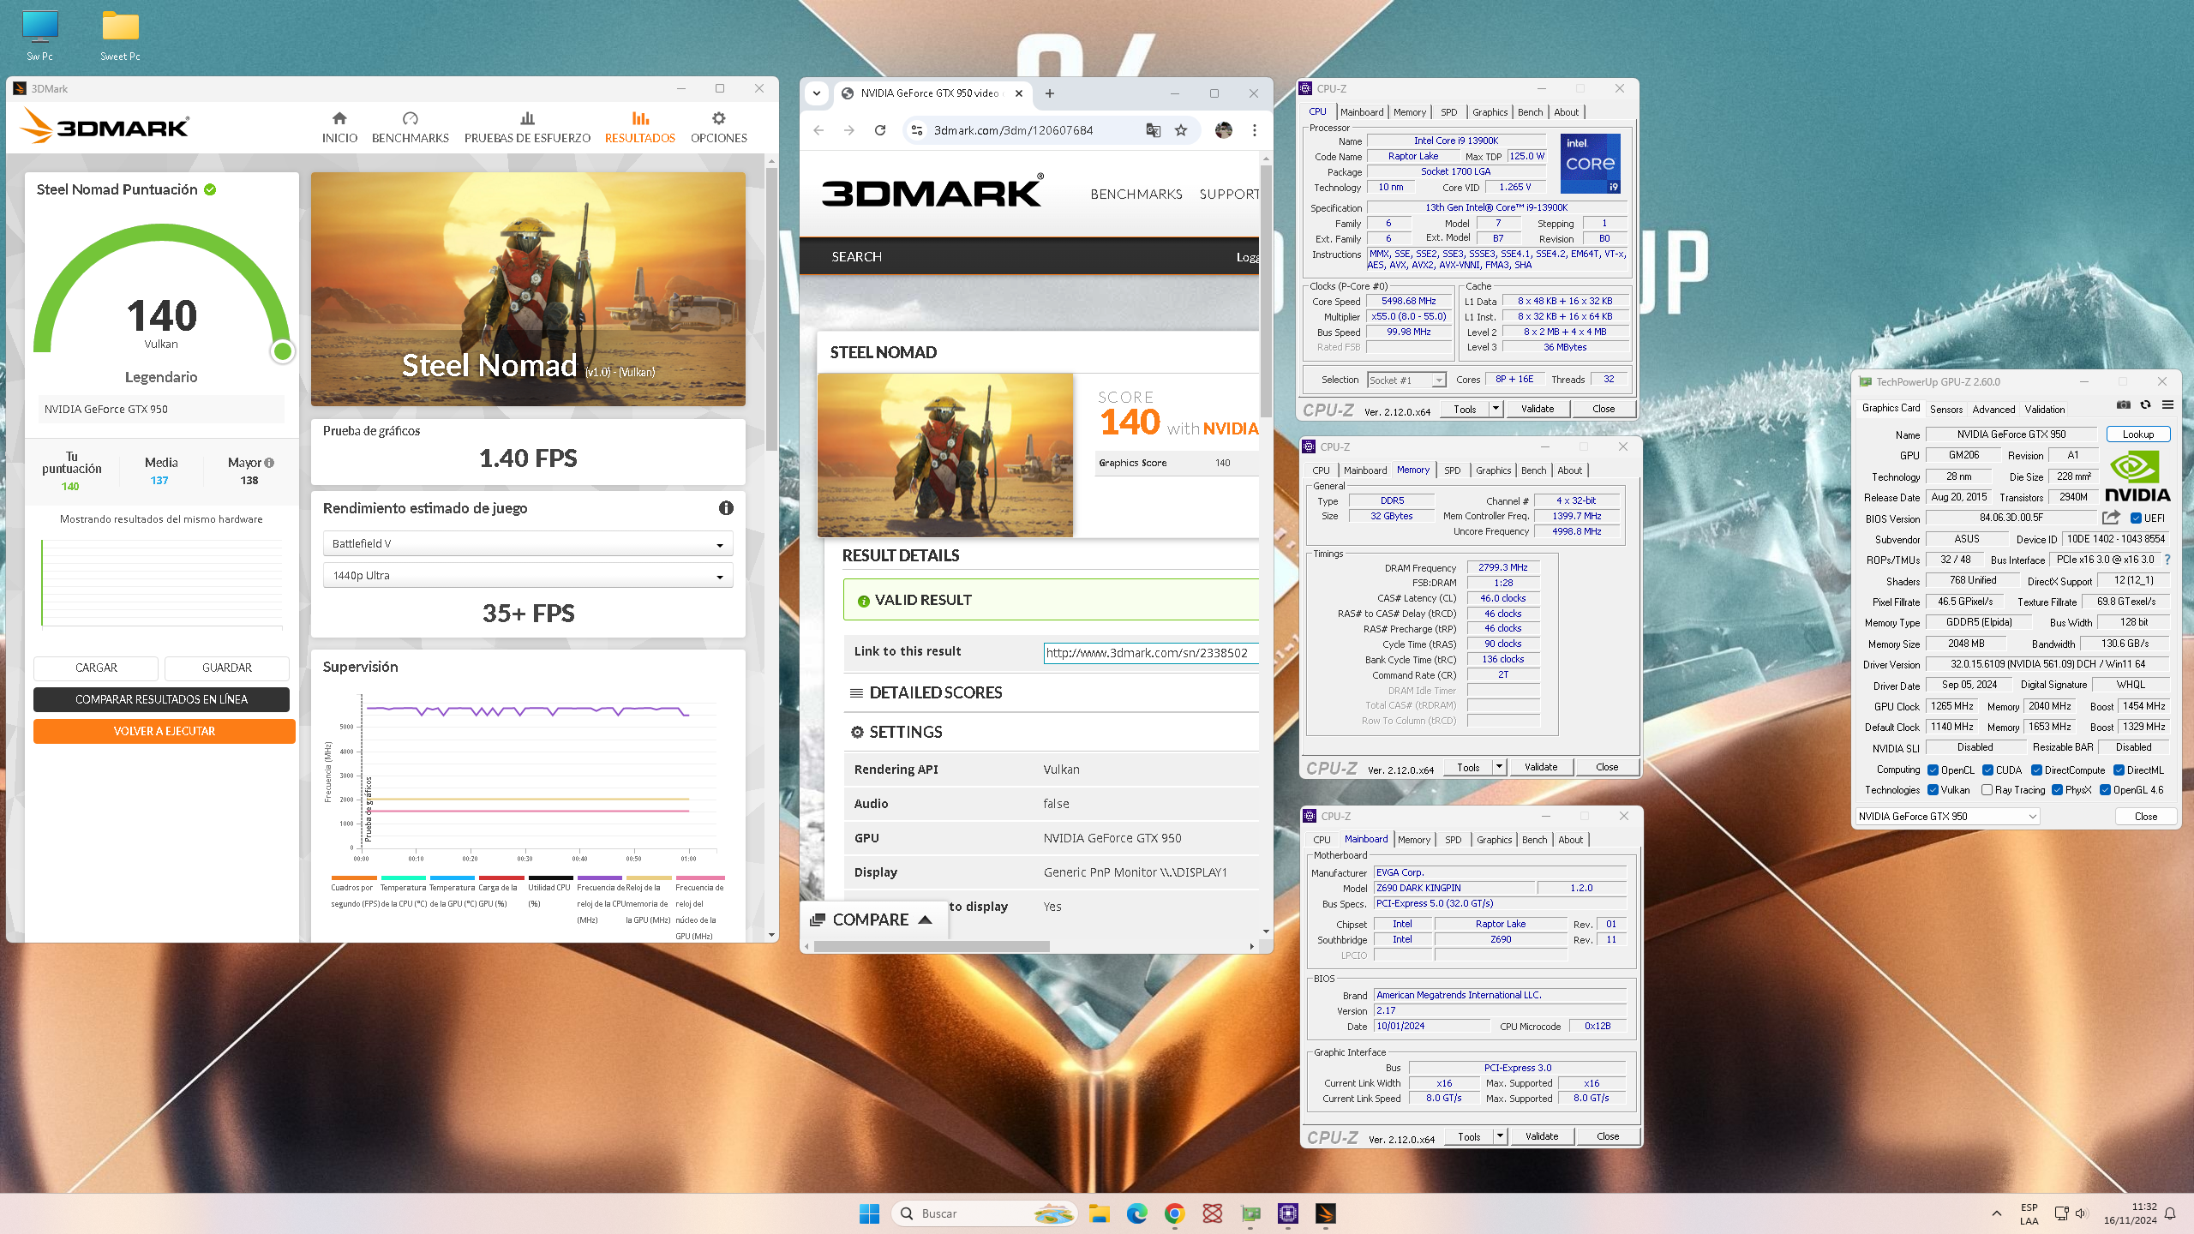Click info icon for Rendimiento estimado de juego
2194x1234 pixels.
pyautogui.click(x=726, y=508)
